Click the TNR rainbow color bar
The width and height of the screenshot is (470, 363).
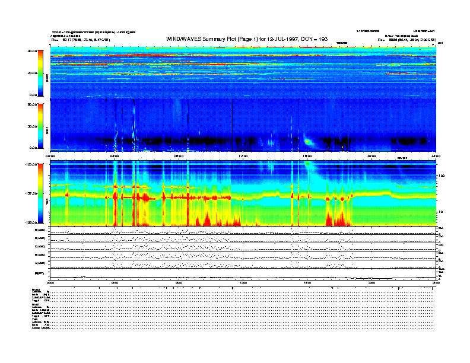[x=40, y=193]
